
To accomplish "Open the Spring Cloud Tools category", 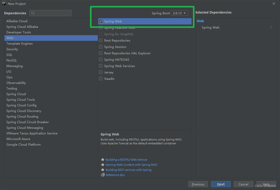I will (51, 100).
